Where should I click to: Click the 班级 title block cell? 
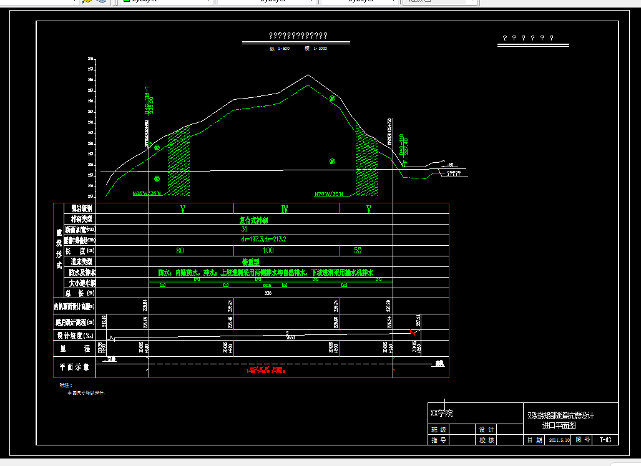tap(439, 430)
